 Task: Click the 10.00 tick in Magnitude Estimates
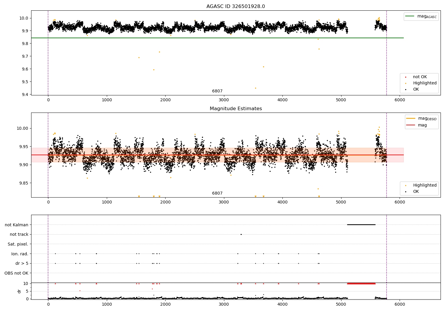pos(23,129)
